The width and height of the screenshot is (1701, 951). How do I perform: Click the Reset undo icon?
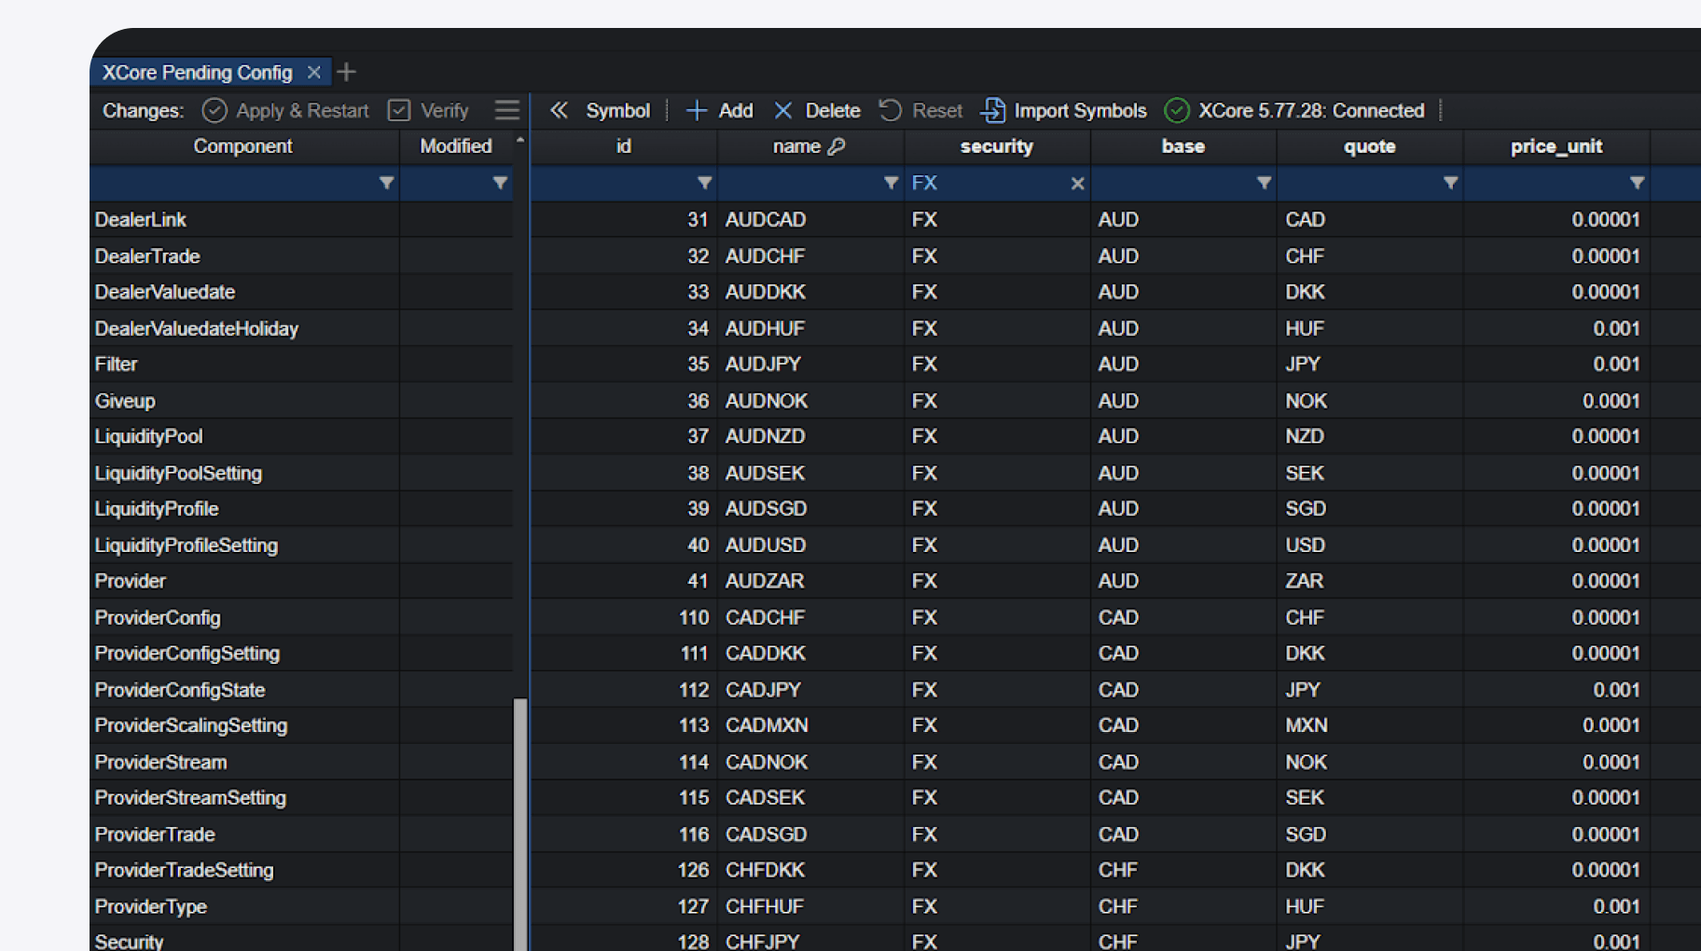point(891,111)
